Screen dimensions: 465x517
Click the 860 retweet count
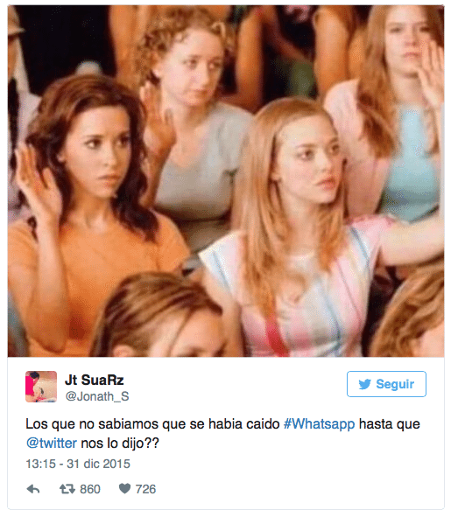(x=90, y=489)
